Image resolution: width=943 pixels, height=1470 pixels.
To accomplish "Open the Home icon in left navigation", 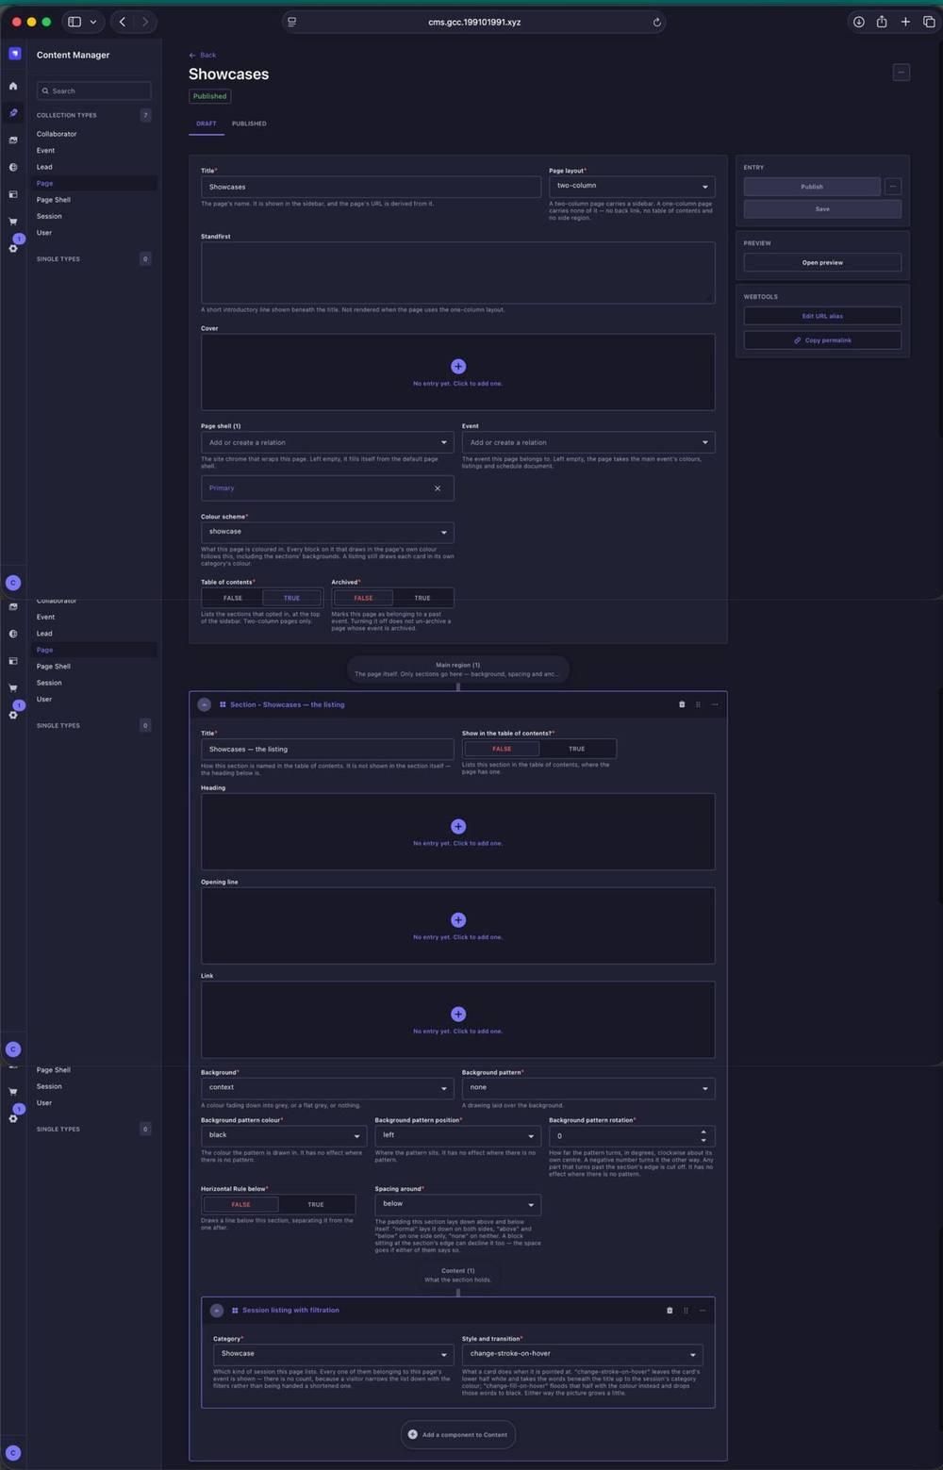I will 13,86.
